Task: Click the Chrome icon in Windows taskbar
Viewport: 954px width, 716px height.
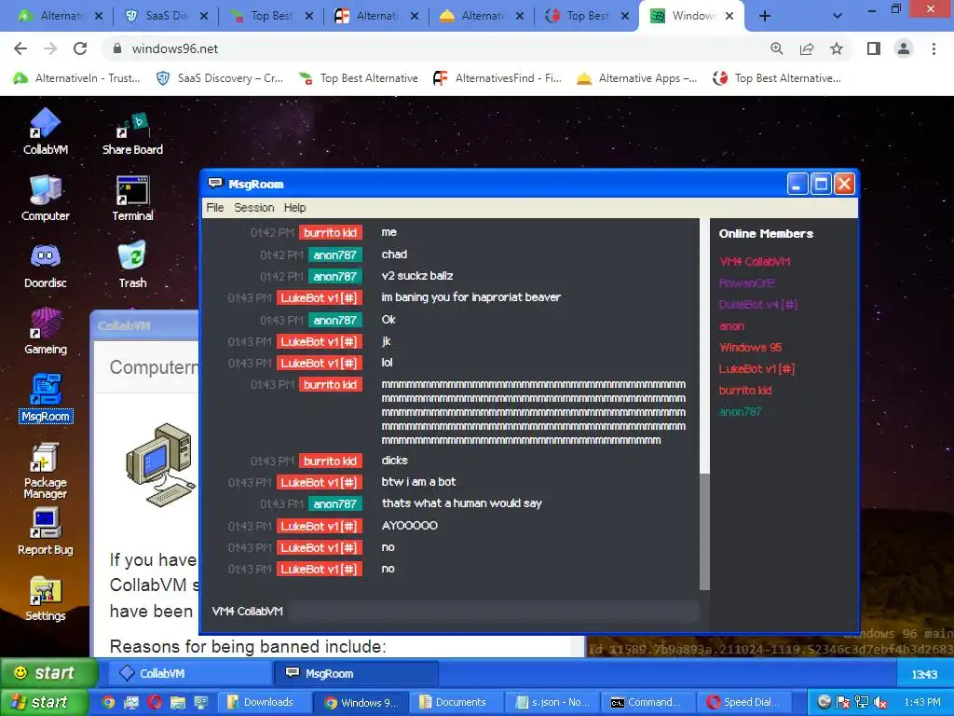Action: pyautogui.click(x=108, y=703)
